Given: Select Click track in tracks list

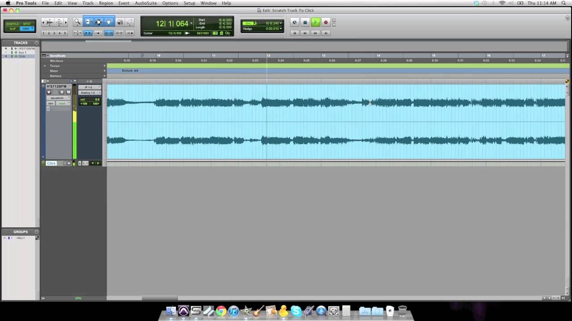Looking at the screenshot, I should 22,57.
